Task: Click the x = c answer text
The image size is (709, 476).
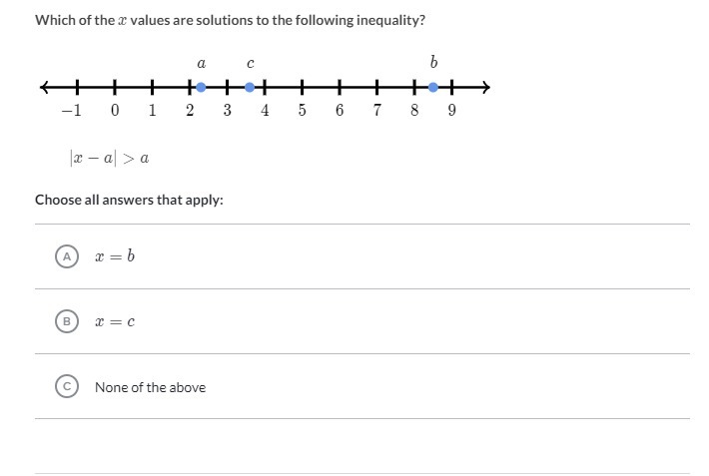Action: (115, 321)
